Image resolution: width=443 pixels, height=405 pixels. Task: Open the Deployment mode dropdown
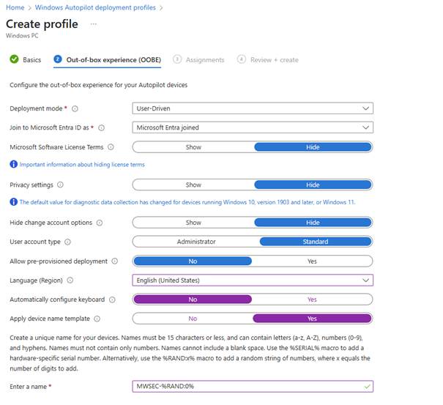pyautogui.click(x=253, y=108)
